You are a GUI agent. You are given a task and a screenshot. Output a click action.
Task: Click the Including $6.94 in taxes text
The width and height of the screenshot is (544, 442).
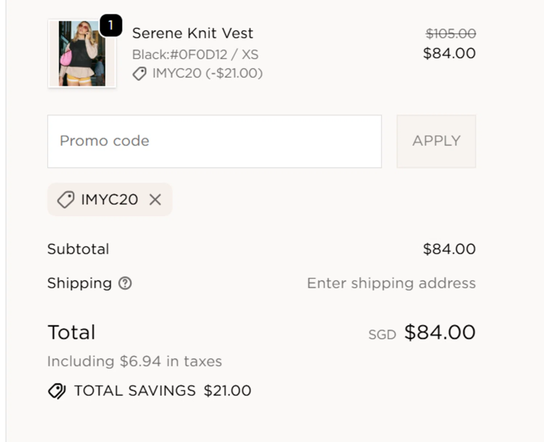(134, 361)
